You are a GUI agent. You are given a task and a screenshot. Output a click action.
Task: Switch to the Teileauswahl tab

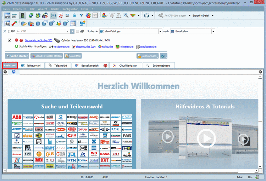pos(31,66)
